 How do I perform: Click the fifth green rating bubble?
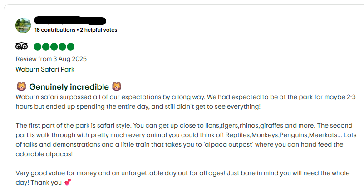[70, 47]
